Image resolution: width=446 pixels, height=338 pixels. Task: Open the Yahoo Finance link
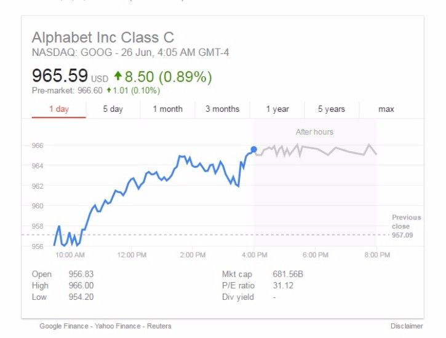114,326
